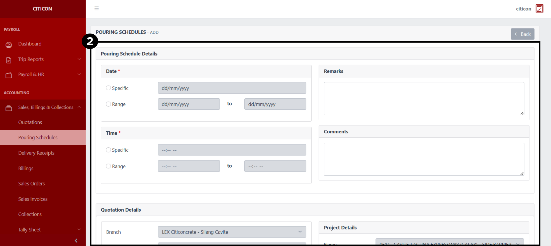Click the hamburger menu icon

coord(97,8)
